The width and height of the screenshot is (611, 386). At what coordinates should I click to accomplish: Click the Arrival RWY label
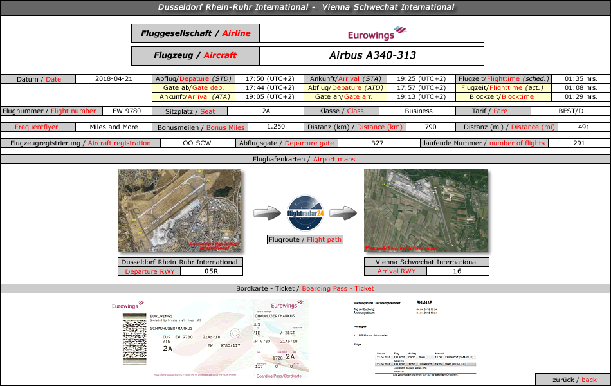point(396,271)
